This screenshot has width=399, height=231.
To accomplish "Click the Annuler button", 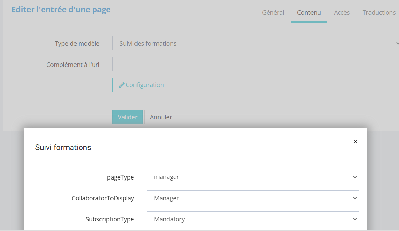I will [x=161, y=117].
